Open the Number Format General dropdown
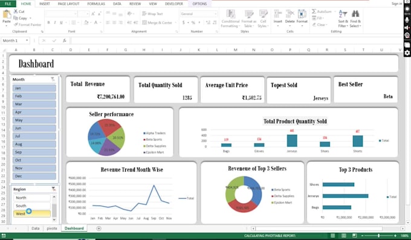The height and width of the screenshot is (240, 411). point(215,14)
